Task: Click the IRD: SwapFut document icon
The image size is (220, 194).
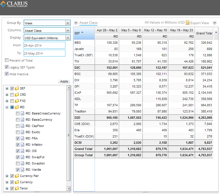Action: 22,157
